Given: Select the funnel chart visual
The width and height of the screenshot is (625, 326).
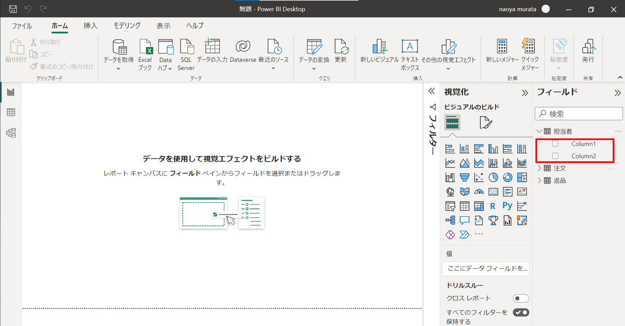Looking at the screenshot, I should (464, 178).
